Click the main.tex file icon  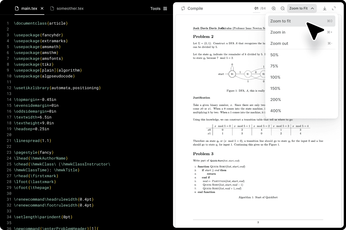click(17, 8)
